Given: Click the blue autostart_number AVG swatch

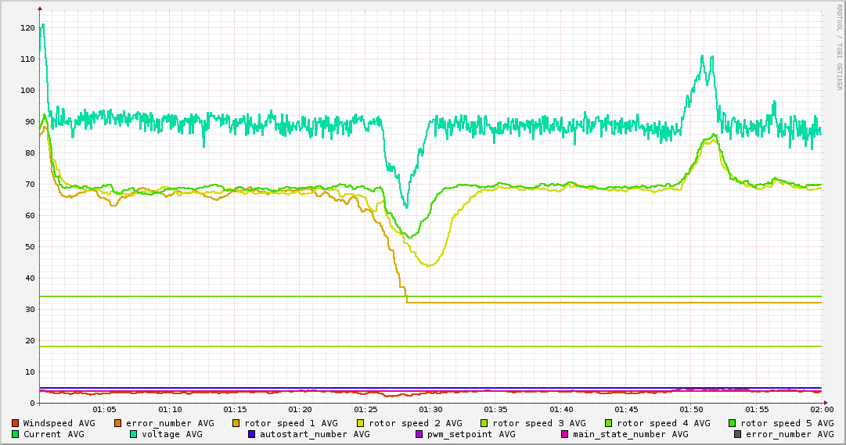Looking at the screenshot, I should tap(252, 434).
